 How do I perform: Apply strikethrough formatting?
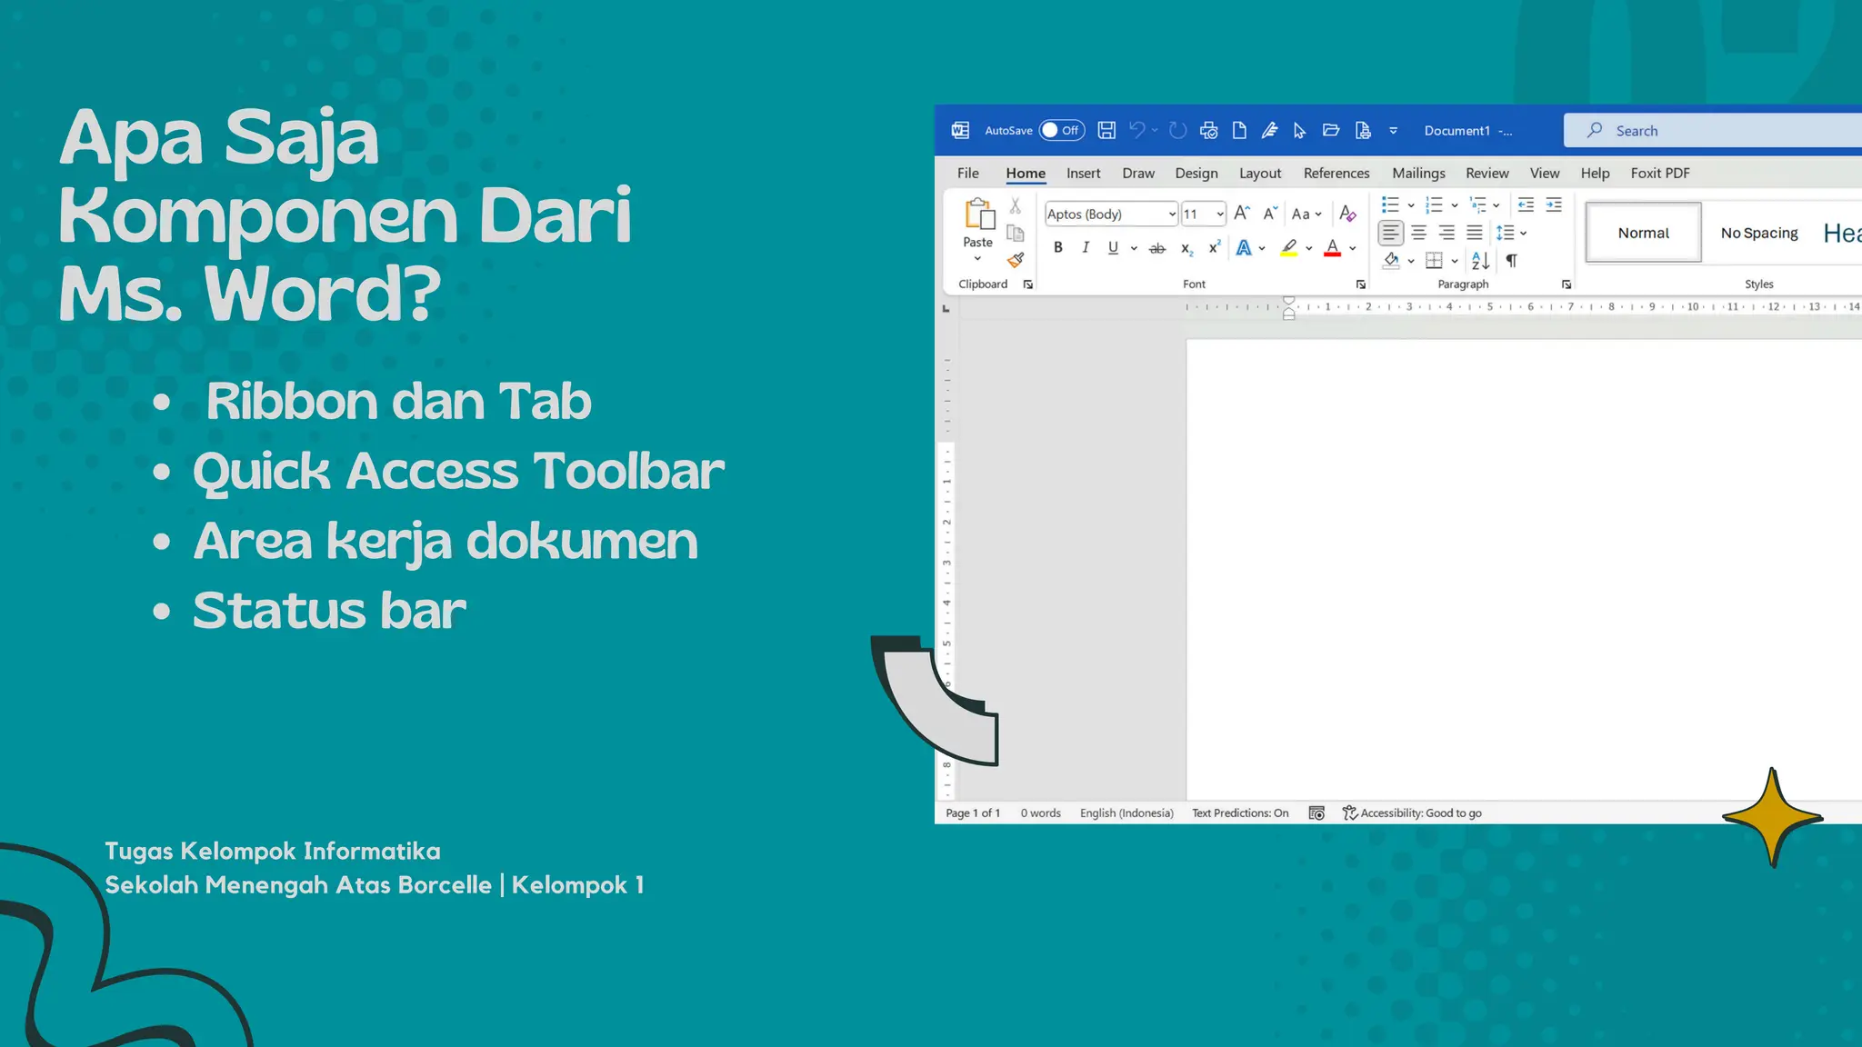click(x=1157, y=248)
